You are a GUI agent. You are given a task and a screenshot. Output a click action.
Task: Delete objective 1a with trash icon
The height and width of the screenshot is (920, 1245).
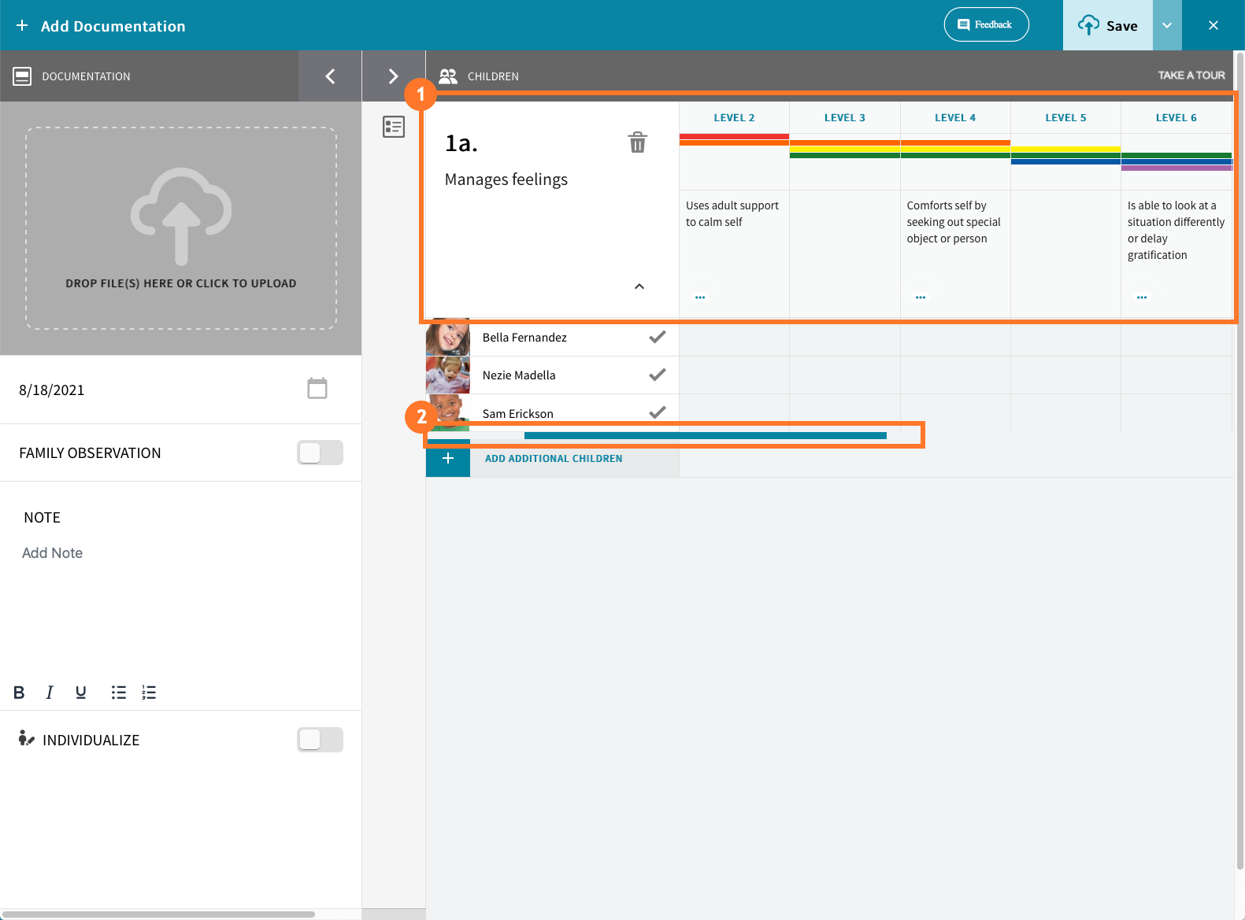point(637,142)
